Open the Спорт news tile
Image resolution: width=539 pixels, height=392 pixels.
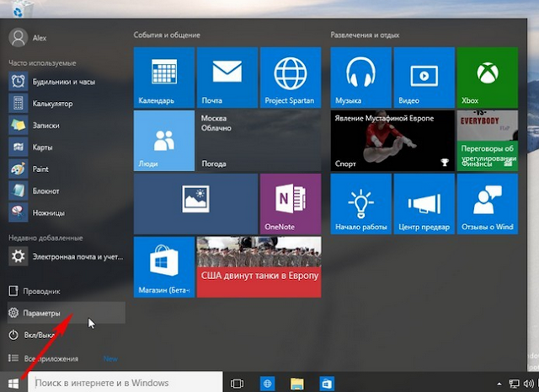[392, 141]
